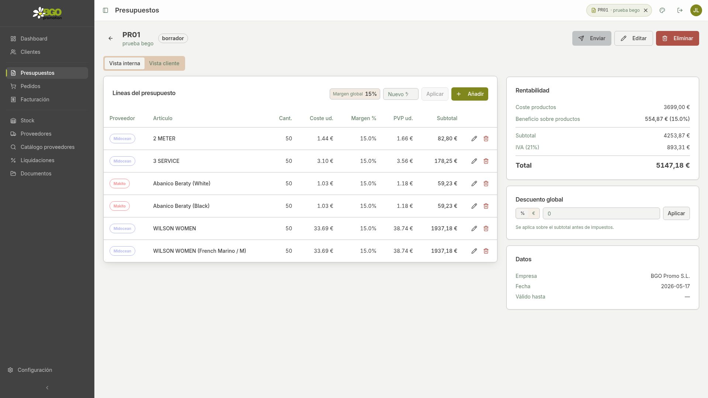The image size is (708, 398).
Task: Click Añadir to add a line
Action: pos(469,94)
